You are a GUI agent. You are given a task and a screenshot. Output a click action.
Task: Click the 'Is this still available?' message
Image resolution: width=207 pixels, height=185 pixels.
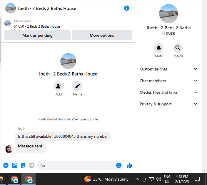[x=63, y=136]
